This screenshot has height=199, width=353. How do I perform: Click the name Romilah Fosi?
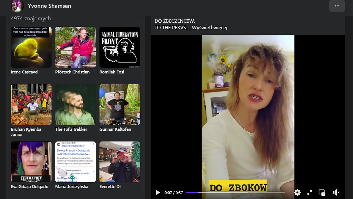point(112,72)
